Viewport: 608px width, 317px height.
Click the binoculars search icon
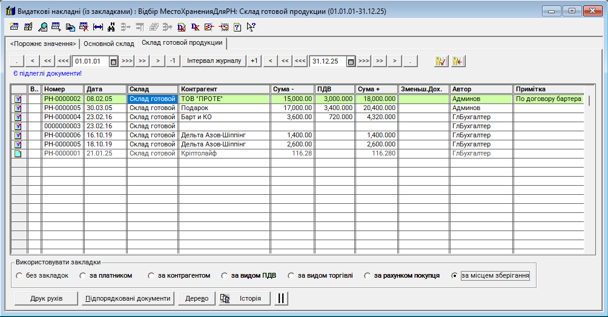point(111,27)
